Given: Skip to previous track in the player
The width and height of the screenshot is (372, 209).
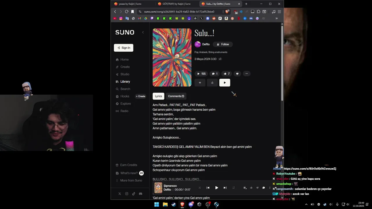Looking at the screenshot, I should coord(208,188).
